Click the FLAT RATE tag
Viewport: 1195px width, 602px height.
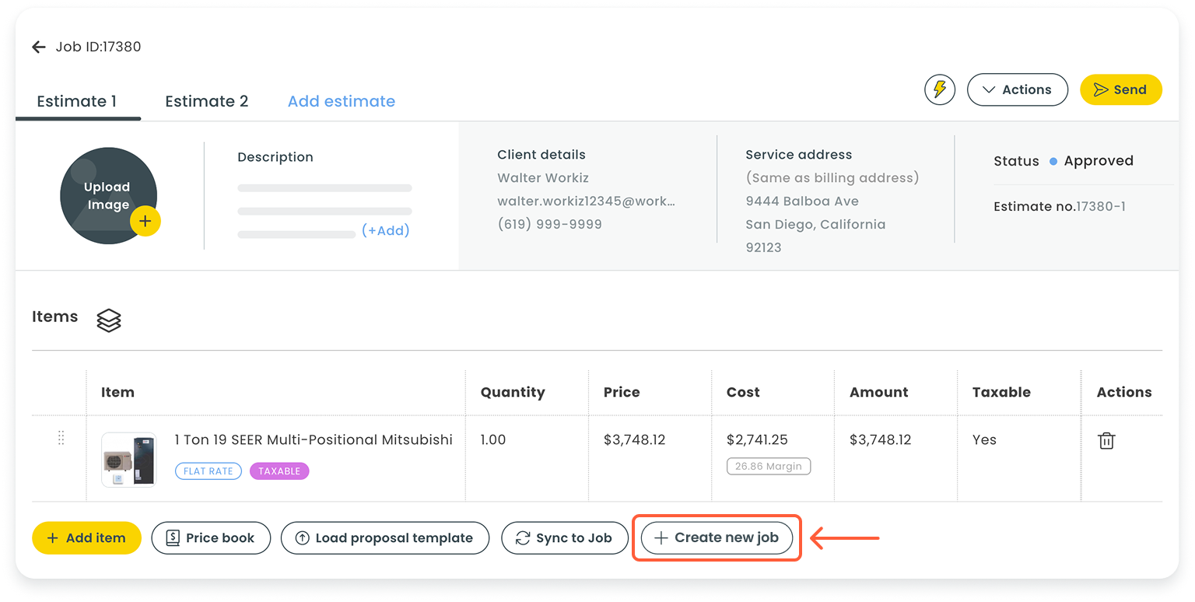pos(209,471)
